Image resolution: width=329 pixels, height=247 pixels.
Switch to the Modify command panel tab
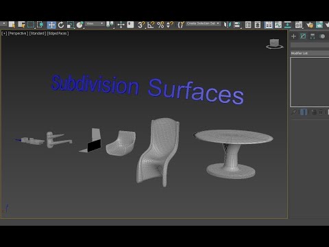tap(303, 36)
